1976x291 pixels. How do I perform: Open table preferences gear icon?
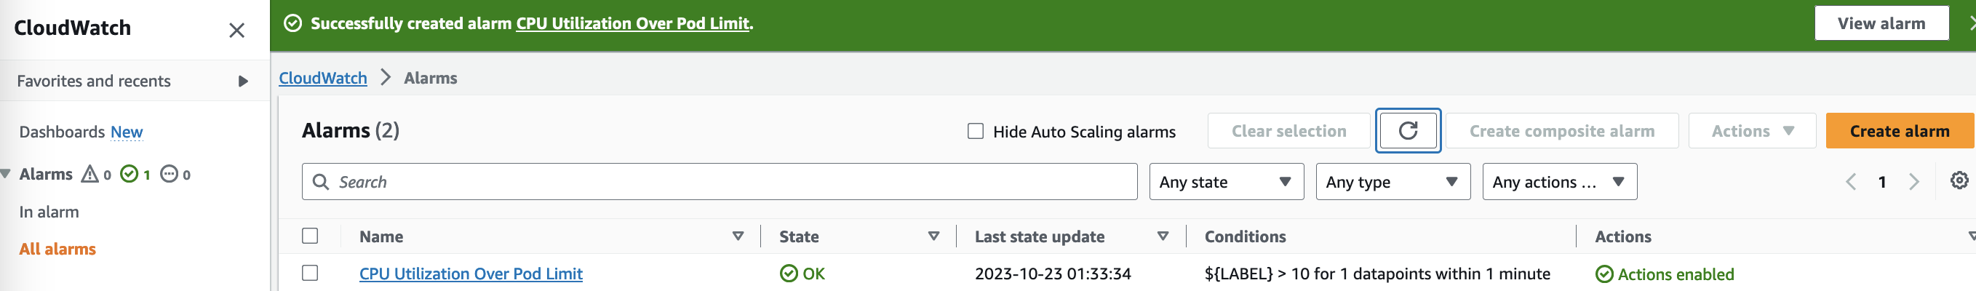(x=1959, y=180)
